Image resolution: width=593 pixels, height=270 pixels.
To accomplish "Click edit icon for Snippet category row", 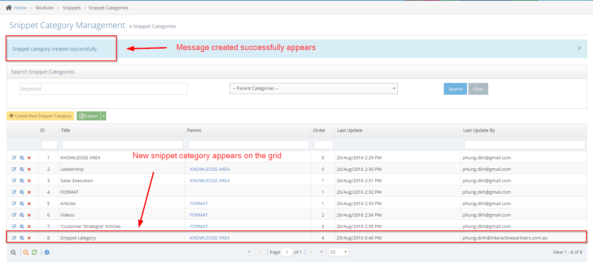I will (x=14, y=238).
